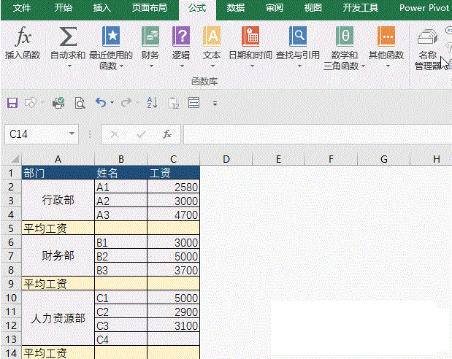Screen dimensions: 452x359
Task: Expand the Undo history dropdown arrow
Action: click(112, 102)
